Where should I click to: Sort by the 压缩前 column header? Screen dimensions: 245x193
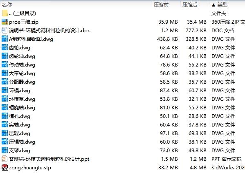161,4
